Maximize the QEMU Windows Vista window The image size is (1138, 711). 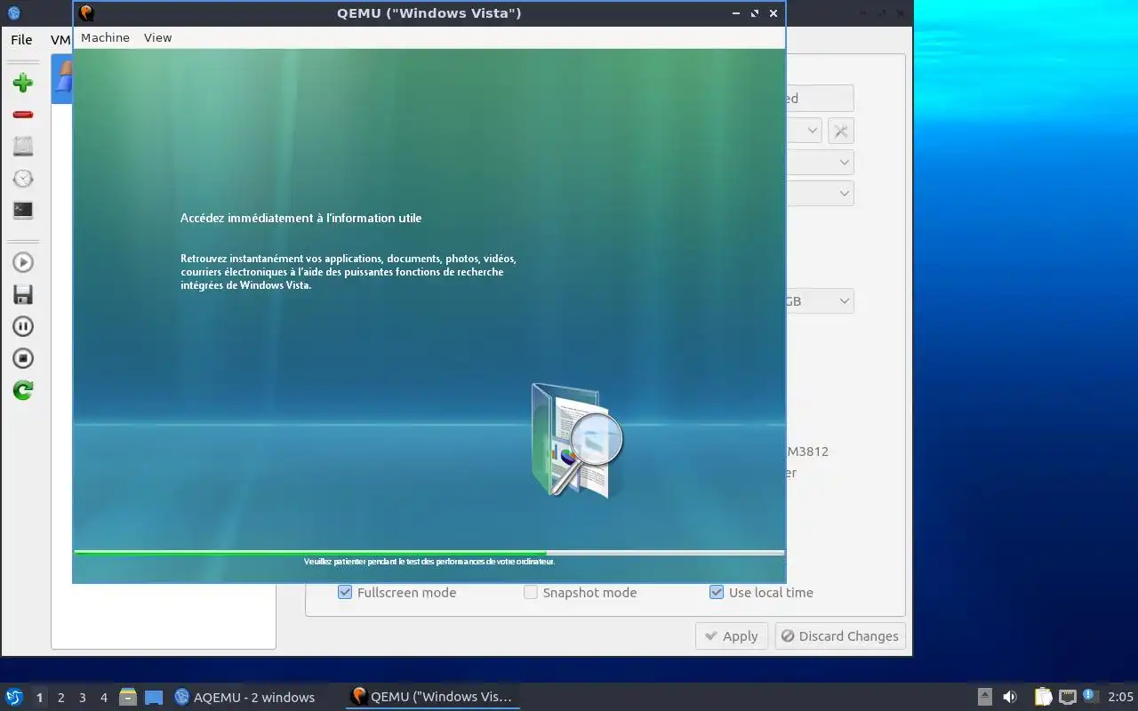[755, 13]
